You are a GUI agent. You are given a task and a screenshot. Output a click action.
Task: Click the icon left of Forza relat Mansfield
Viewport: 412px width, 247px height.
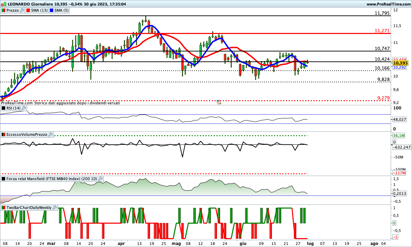[4, 179]
